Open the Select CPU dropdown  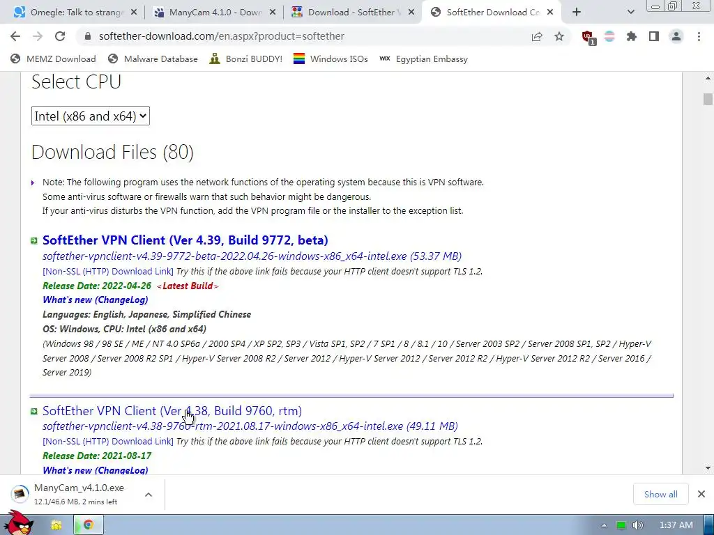pyautogui.click(x=90, y=116)
